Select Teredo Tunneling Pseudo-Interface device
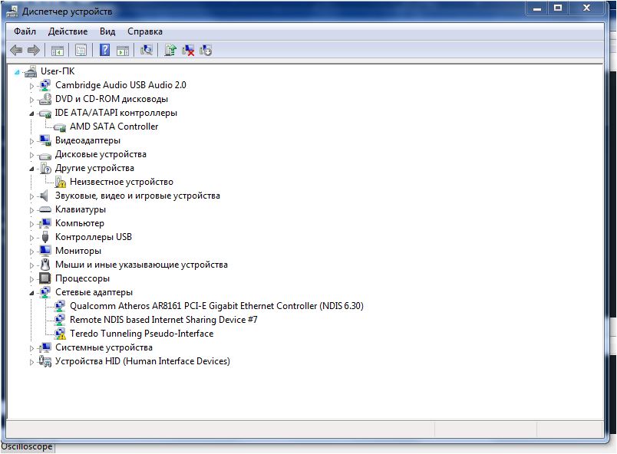The height and width of the screenshot is (454, 617). pos(141,334)
